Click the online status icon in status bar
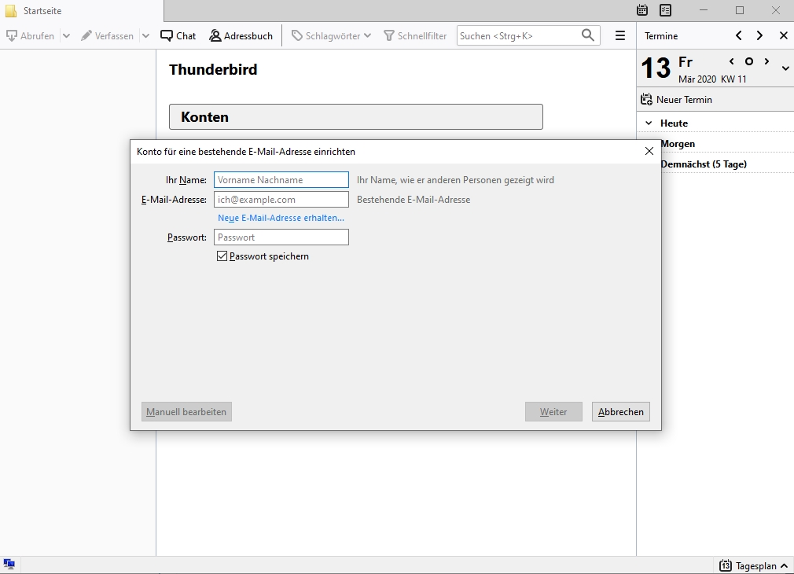Screen dimensions: 794x574 9,564
